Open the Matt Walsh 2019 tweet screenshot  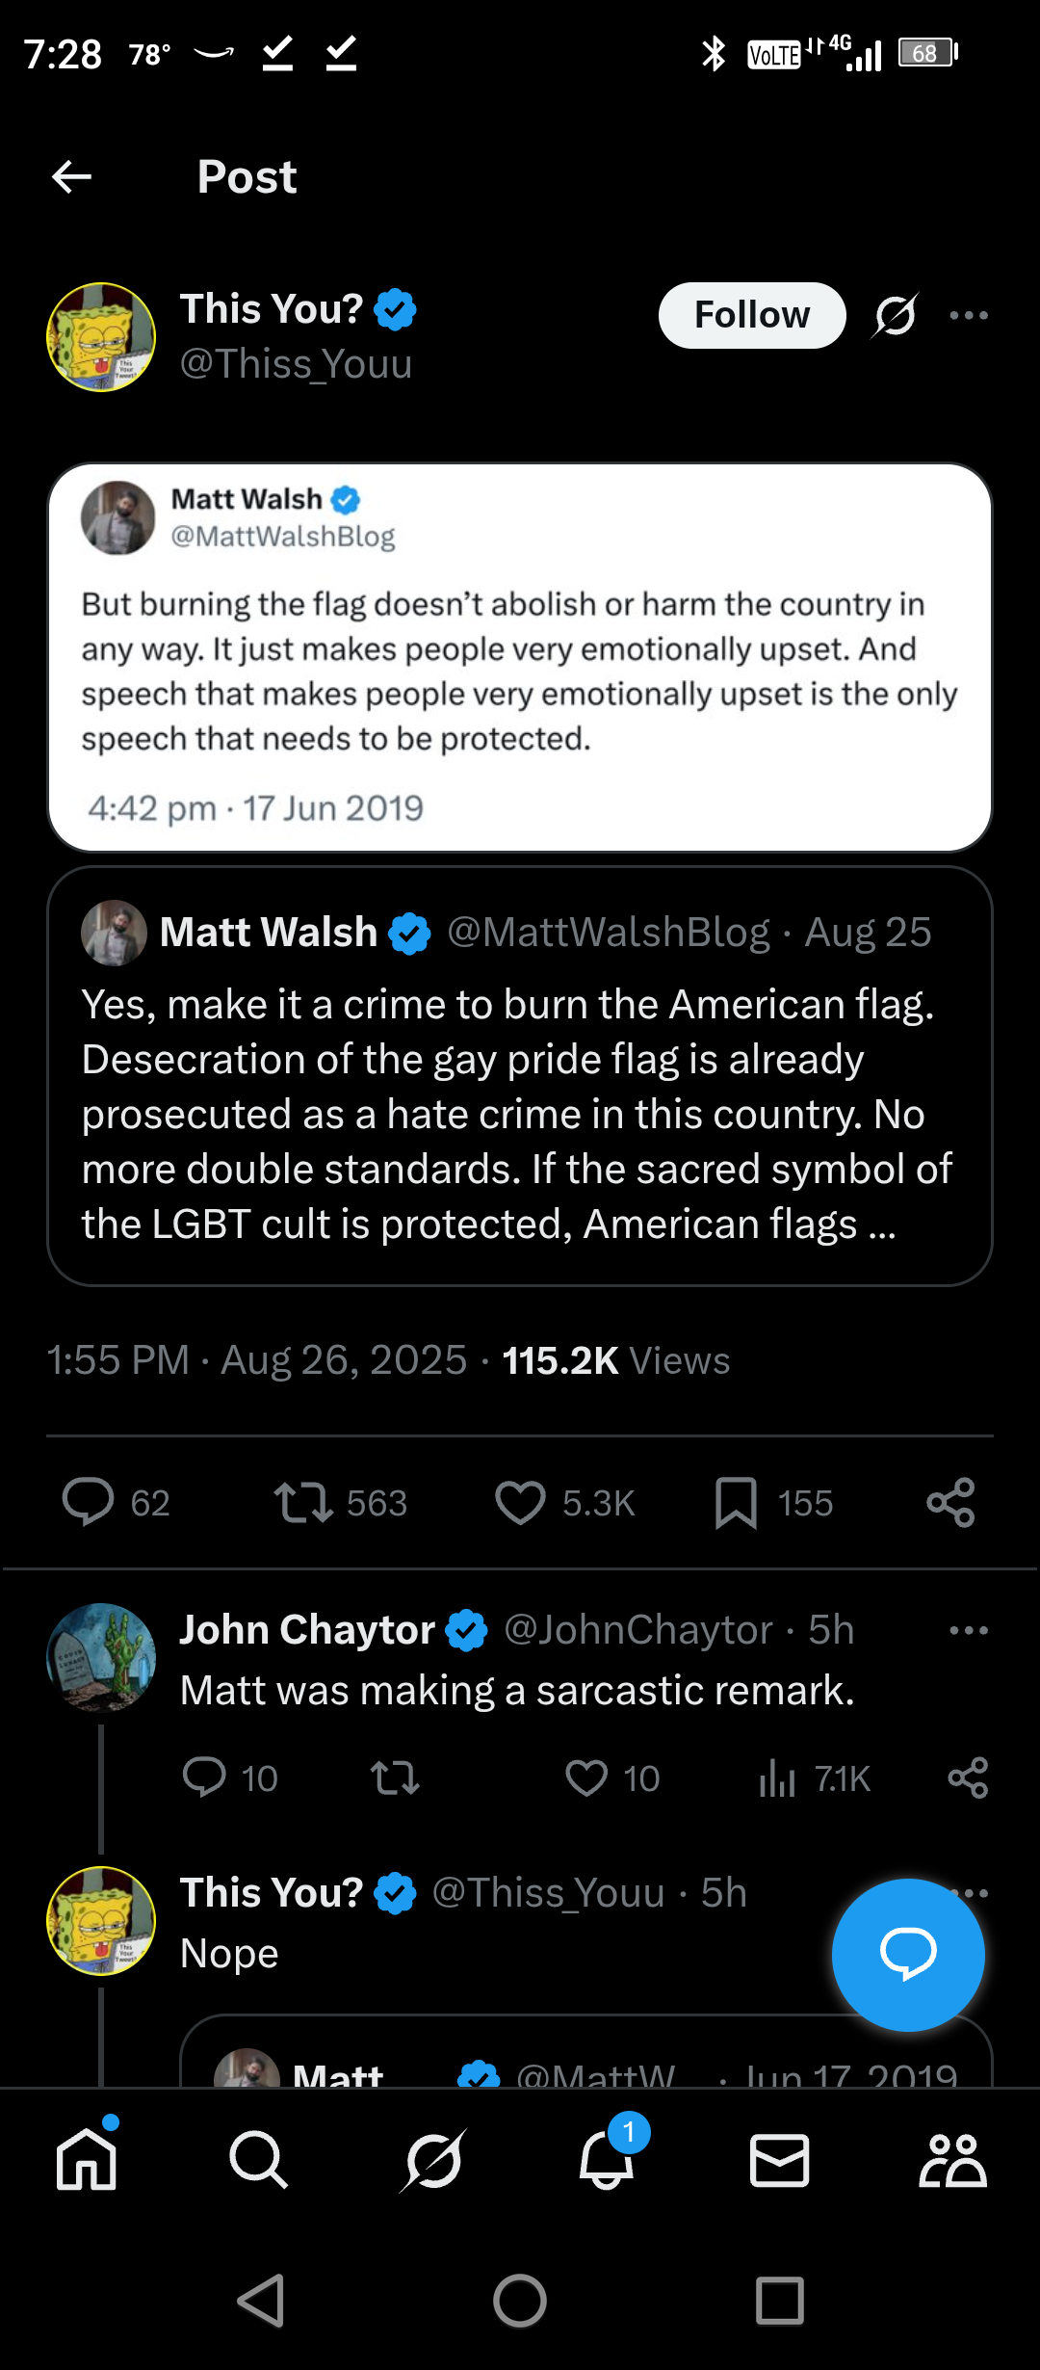(520, 657)
